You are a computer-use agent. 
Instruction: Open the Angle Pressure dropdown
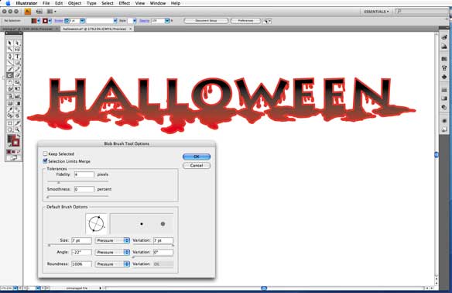coord(112,252)
